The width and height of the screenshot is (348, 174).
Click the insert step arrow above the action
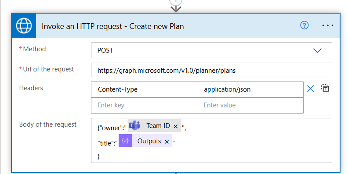click(176, 9)
